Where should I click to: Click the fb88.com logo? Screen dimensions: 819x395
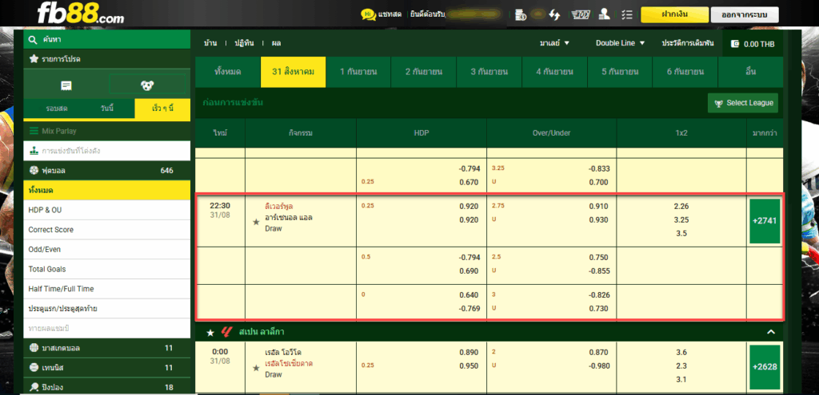tap(81, 13)
